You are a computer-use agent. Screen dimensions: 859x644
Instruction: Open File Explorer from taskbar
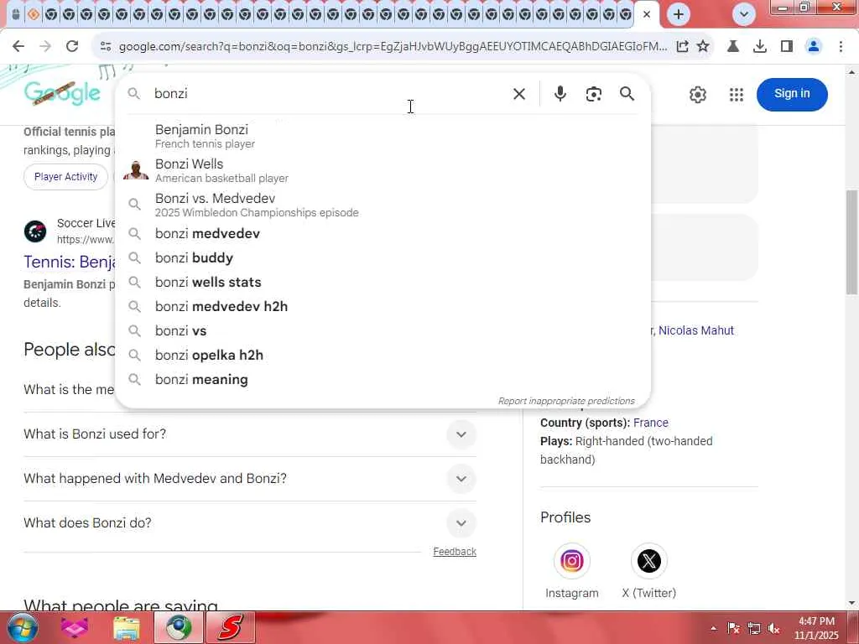point(127,628)
